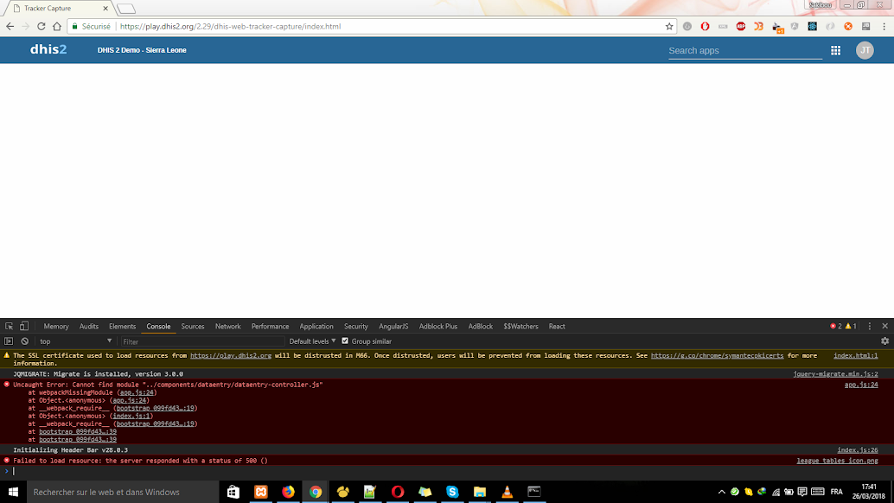Activate the inspect element picker in DevTools
The image size is (894, 503).
(x=10, y=327)
